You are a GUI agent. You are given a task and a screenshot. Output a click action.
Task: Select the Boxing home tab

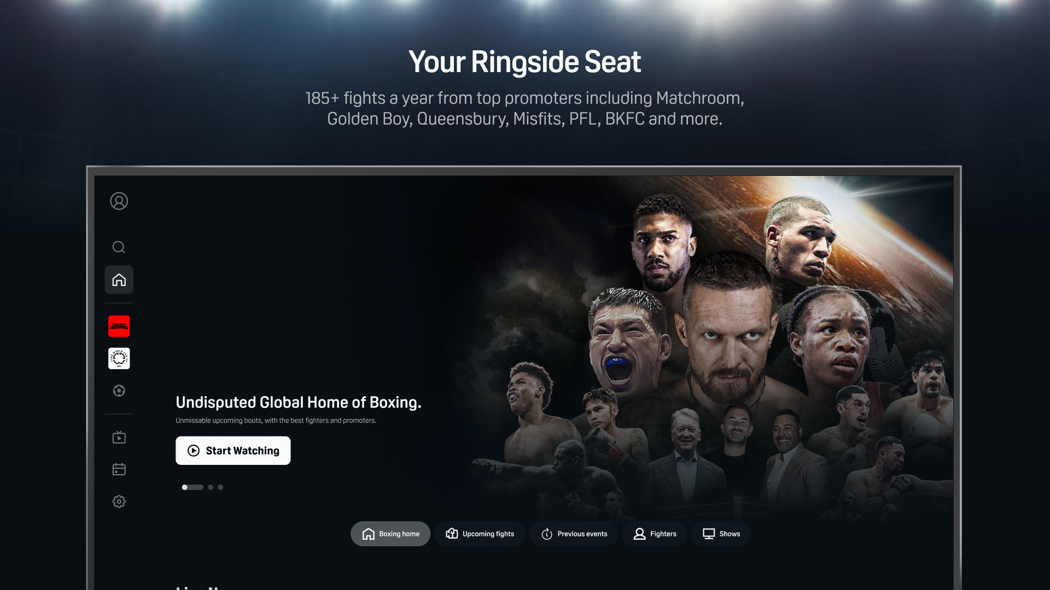click(x=390, y=534)
